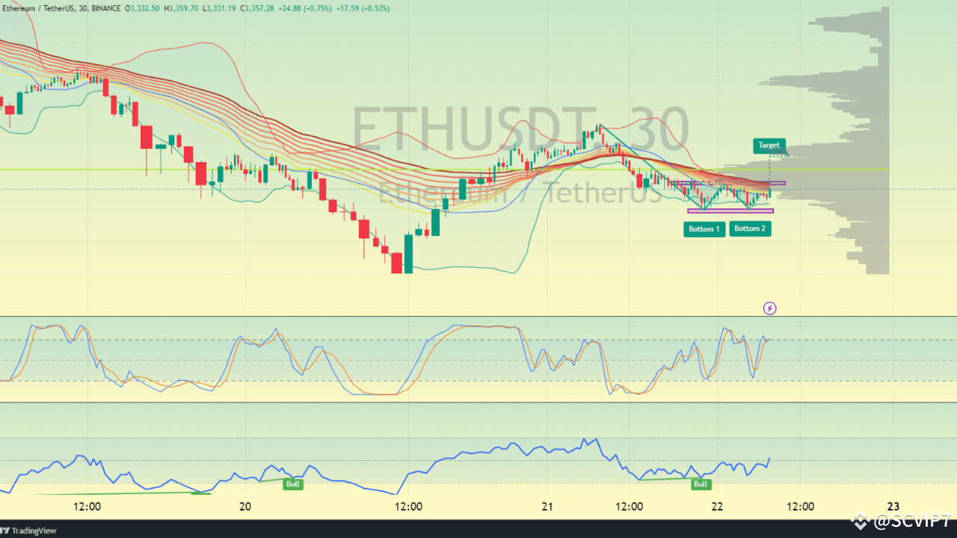Click the purple support line under the bottoms
Viewport: 957px width, 538px height.
pos(730,211)
